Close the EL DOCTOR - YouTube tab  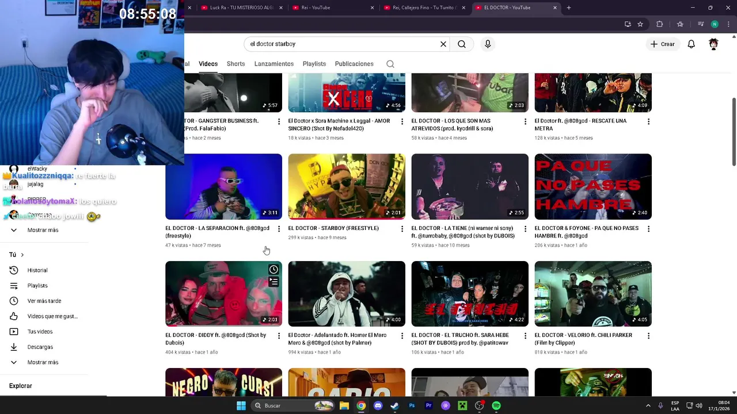pos(555,7)
